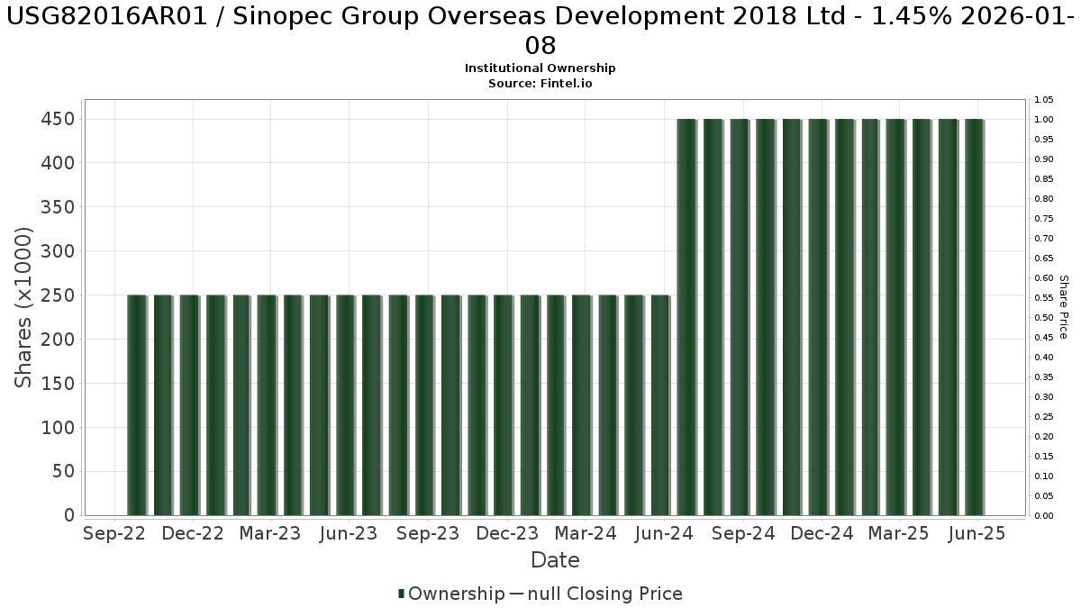Toggle the Ownership series legend label
1081x608 pixels.
click(x=456, y=594)
